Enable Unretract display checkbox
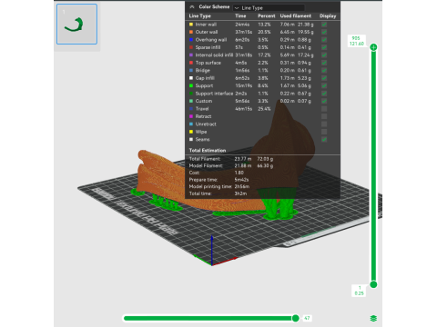This screenshot has height=327, width=437. tap(324, 124)
